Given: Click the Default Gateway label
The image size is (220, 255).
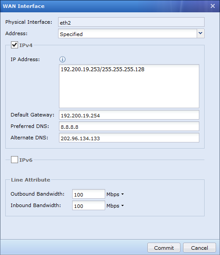Looking at the screenshot, I should point(33,115).
